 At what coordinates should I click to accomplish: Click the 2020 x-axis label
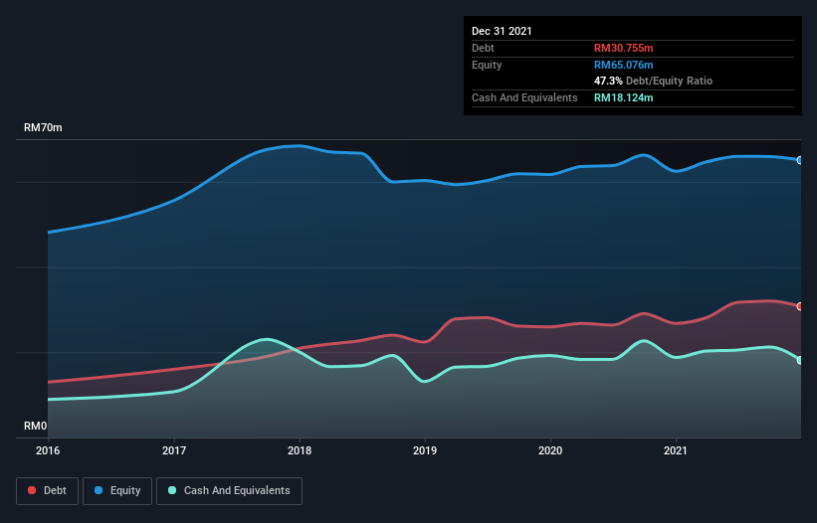coord(550,450)
